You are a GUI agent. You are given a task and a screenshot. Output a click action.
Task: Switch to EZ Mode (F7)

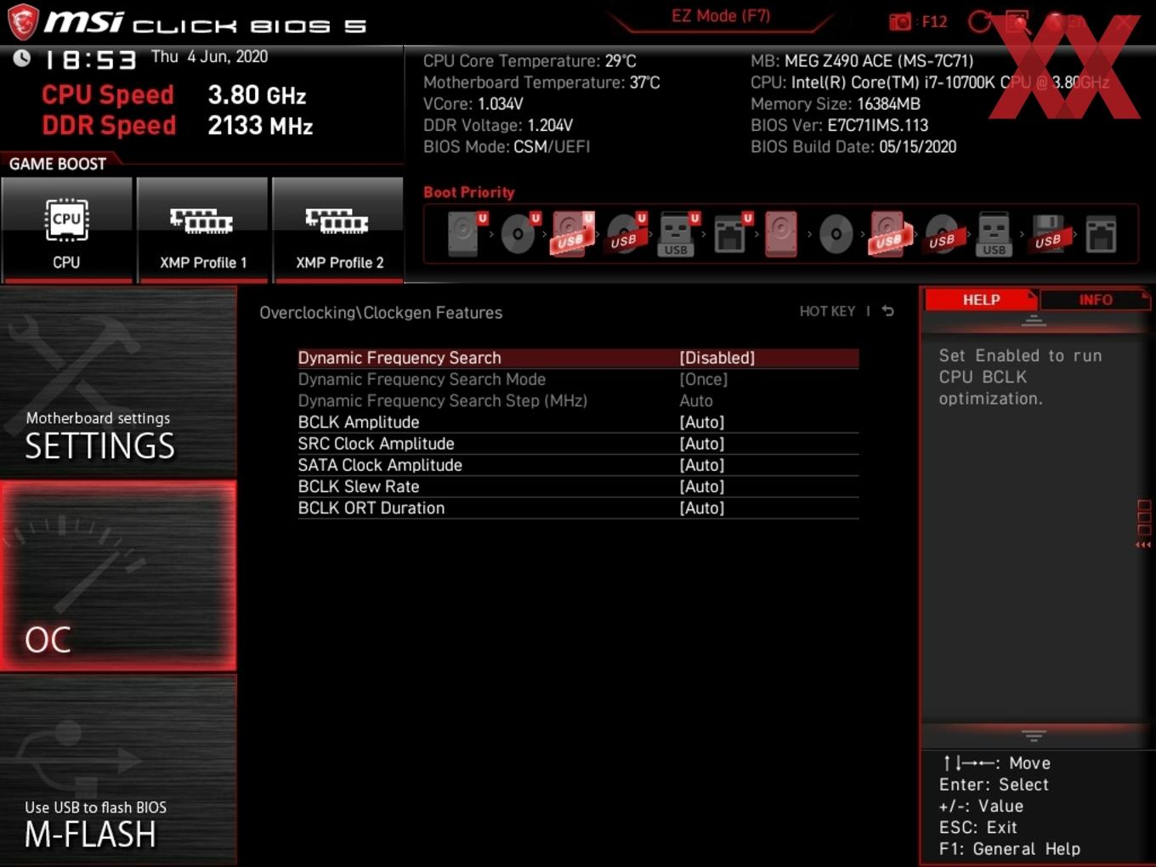click(x=721, y=16)
